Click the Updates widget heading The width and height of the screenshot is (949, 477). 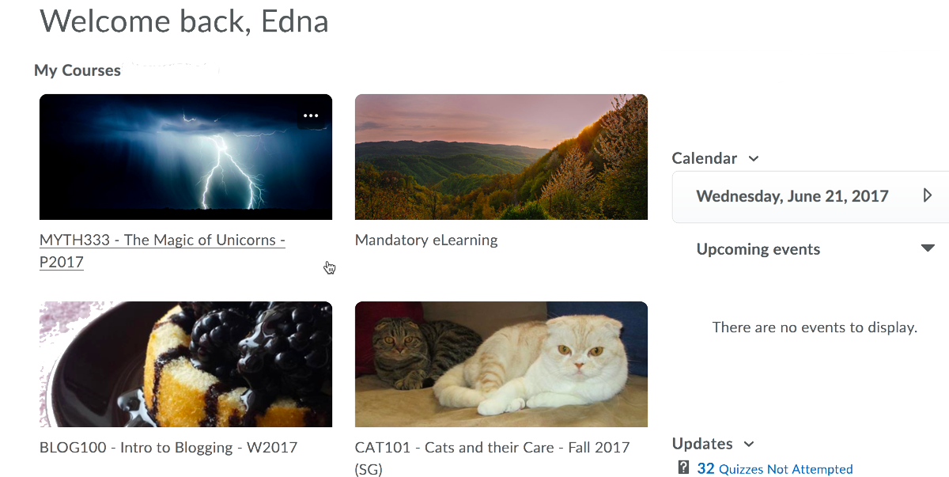point(702,444)
